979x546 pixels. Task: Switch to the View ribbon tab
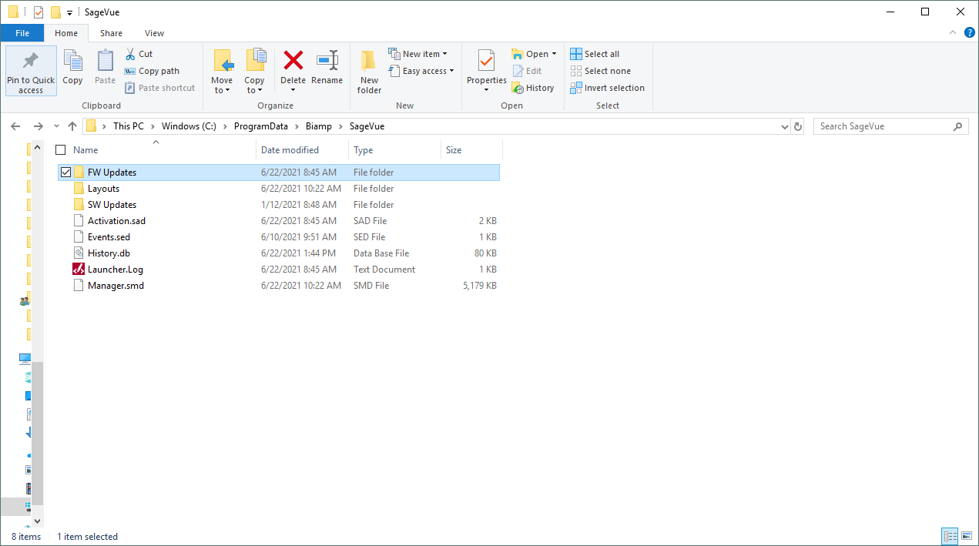(x=154, y=33)
